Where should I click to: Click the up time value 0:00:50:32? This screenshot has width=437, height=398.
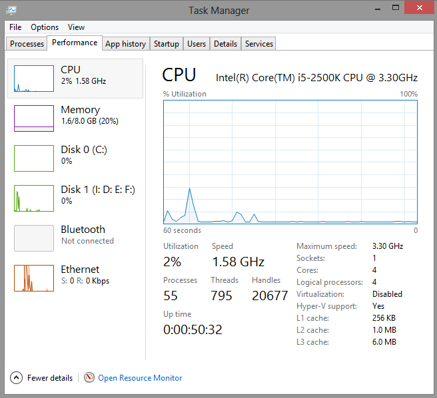click(193, 329)
